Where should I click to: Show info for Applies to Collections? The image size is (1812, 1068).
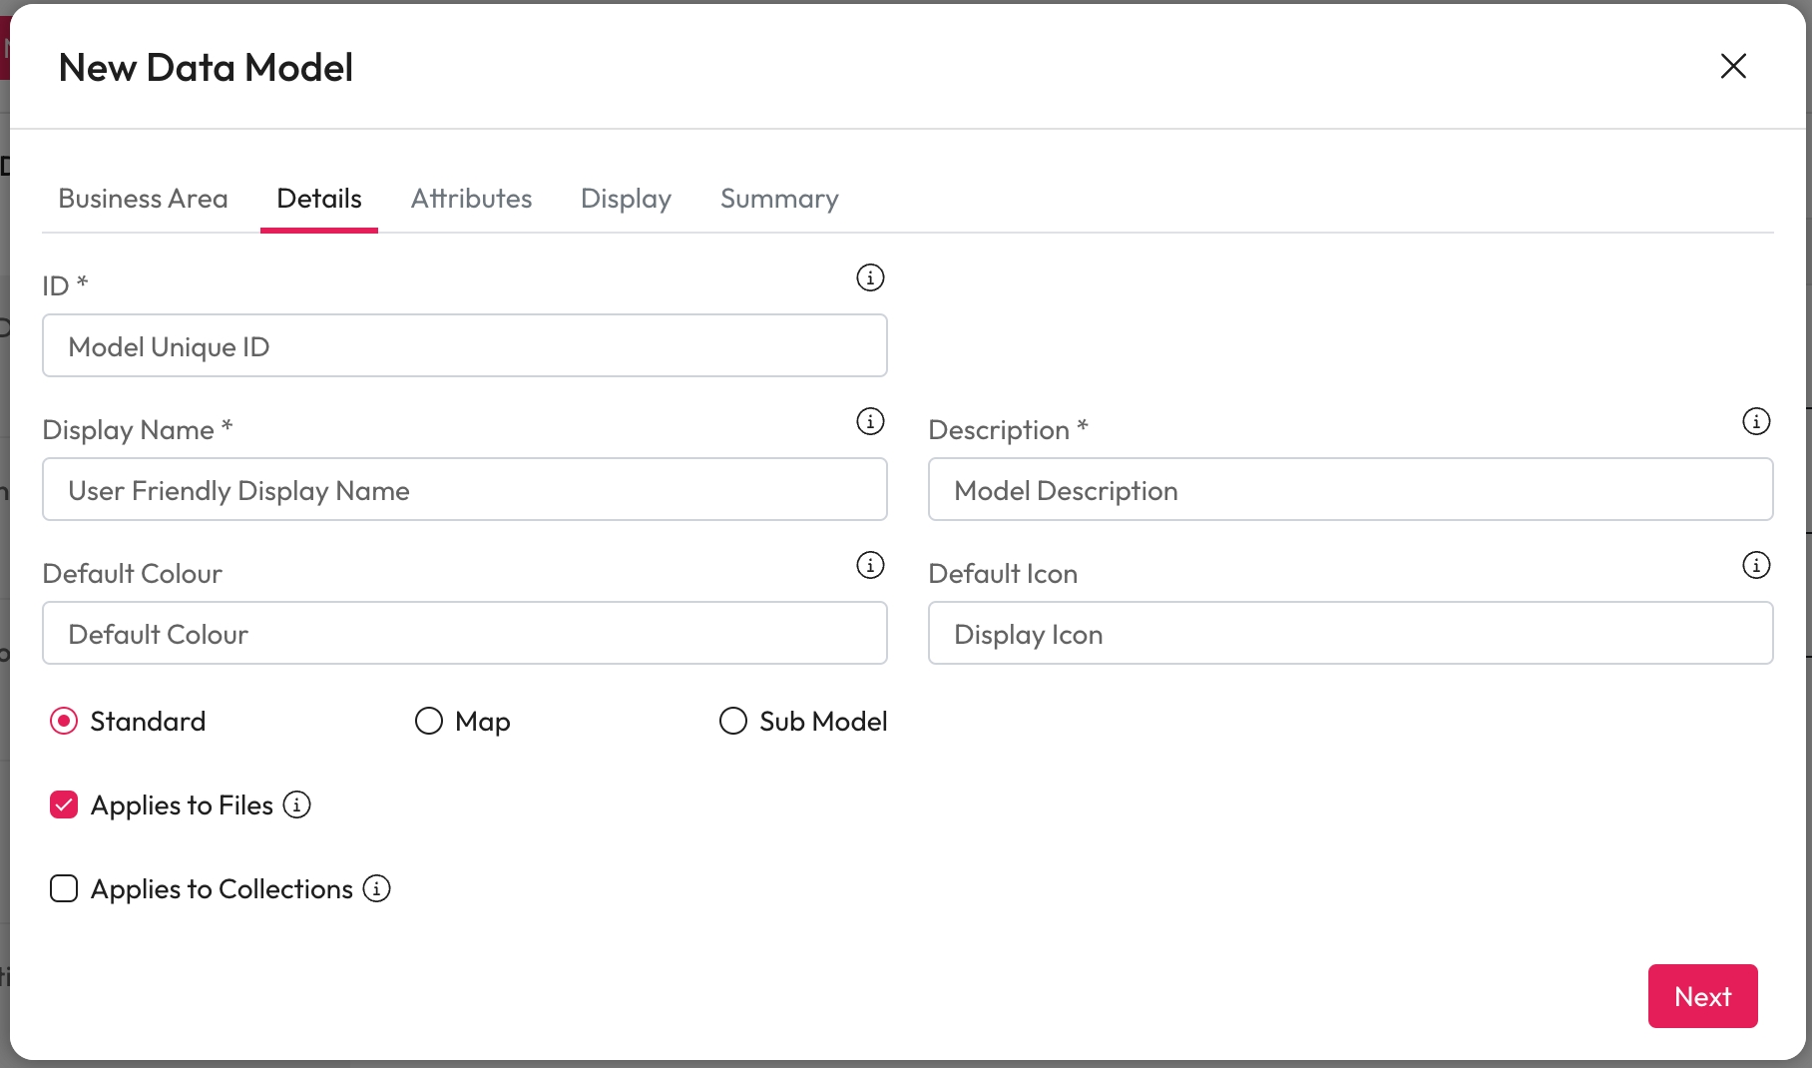(x=376, y=888)
